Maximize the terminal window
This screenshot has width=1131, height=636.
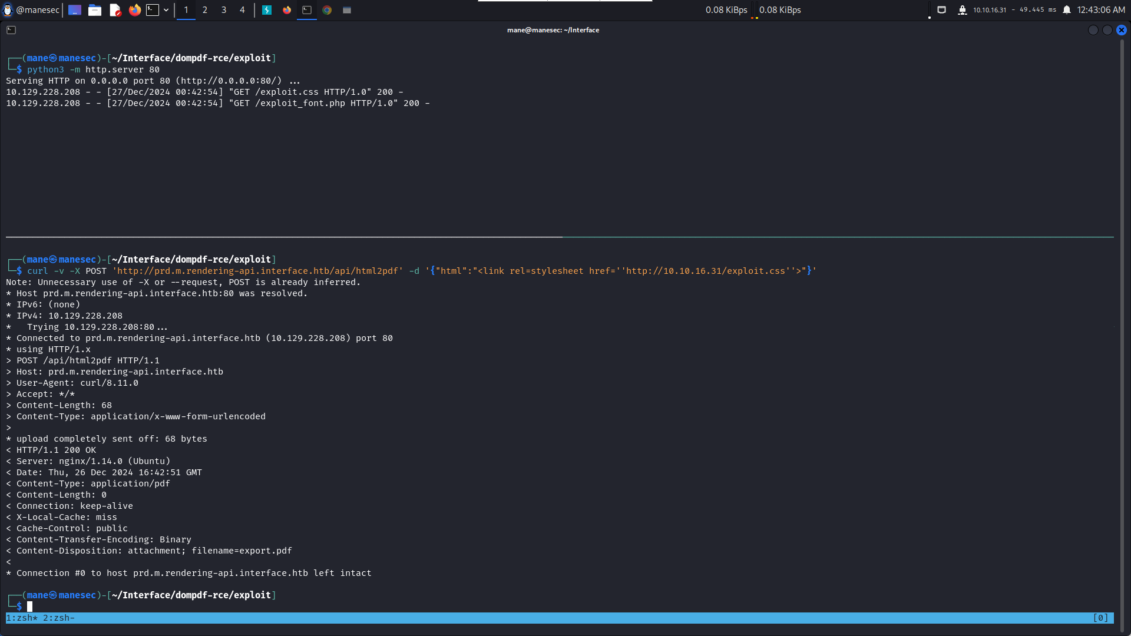[x=1107, y=30]
